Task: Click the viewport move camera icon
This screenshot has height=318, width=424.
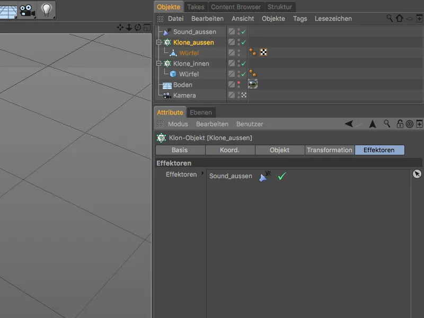Action: tap(120, 28)
